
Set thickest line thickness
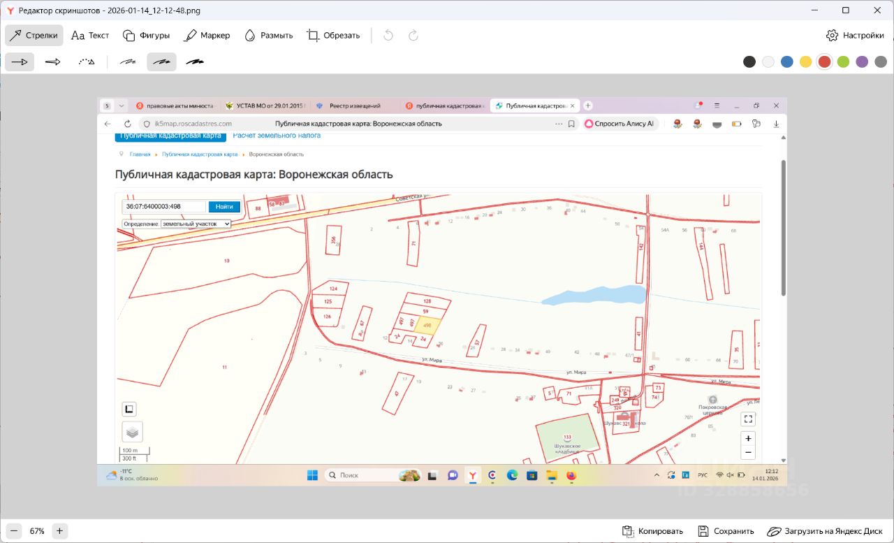point(195,62)
